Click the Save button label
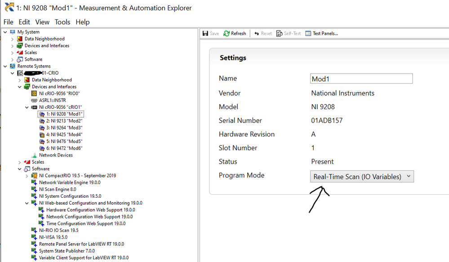Viewport: 449px width, 262px height. click(214, 34)
